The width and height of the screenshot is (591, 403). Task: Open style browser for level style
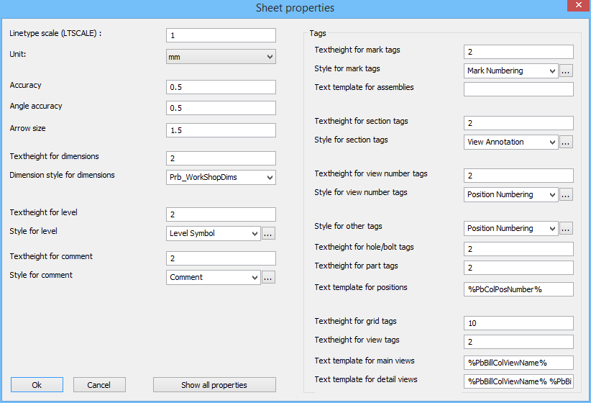tap(268, 233)
